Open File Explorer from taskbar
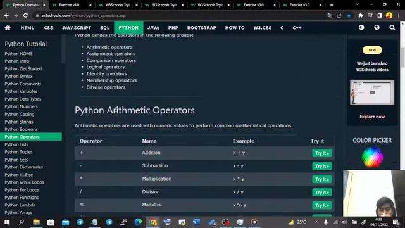 36,222
